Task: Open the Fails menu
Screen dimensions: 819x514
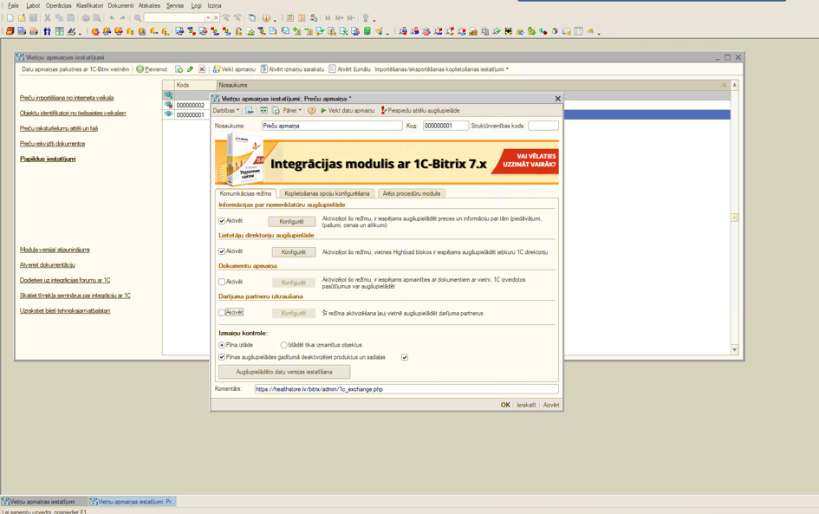Action: tap(13, 6)
